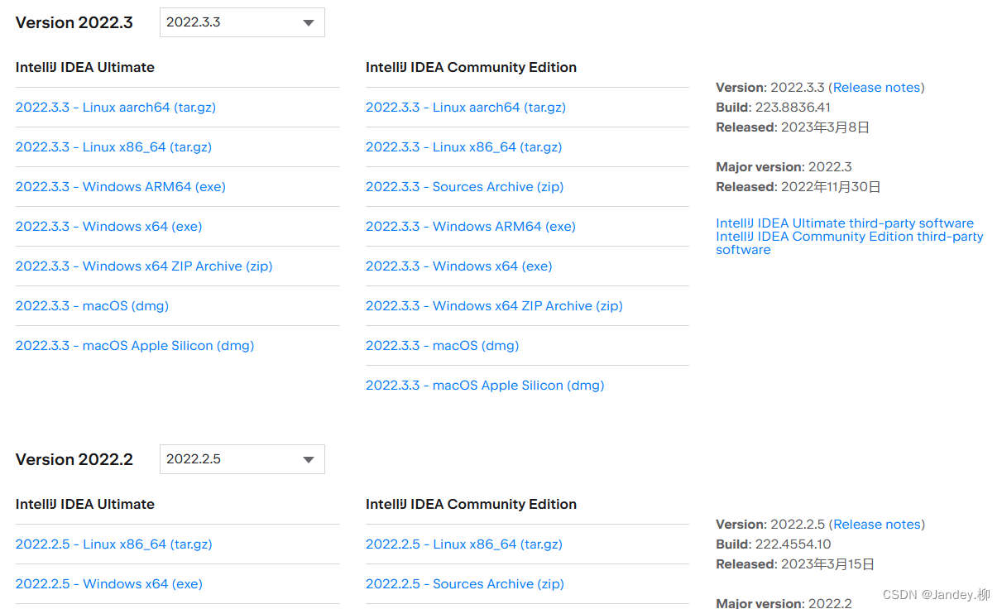Open Release notes for version 2022.3.3
The width and height of the screenshot is (1002, 609).
pyautogui.click(x=877, y=88)
